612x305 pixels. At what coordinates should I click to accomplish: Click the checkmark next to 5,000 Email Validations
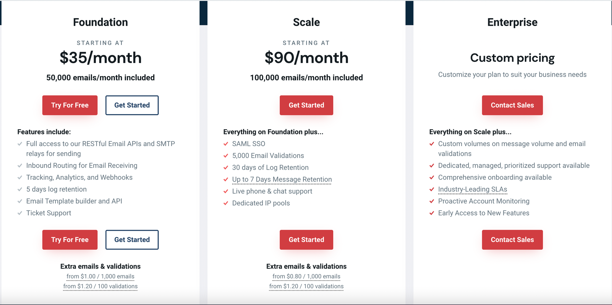tap(226, 156)
